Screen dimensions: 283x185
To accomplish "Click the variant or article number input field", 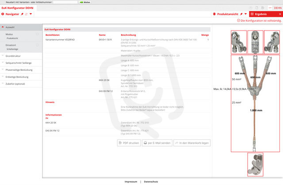I will [65, 2].
